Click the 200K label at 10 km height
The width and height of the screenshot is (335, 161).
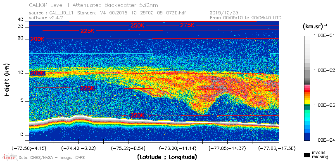[38, 73]
